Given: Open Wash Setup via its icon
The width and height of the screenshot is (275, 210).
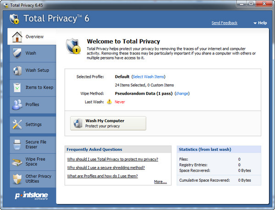Looking at the screenshot, I should pos(17,70).
